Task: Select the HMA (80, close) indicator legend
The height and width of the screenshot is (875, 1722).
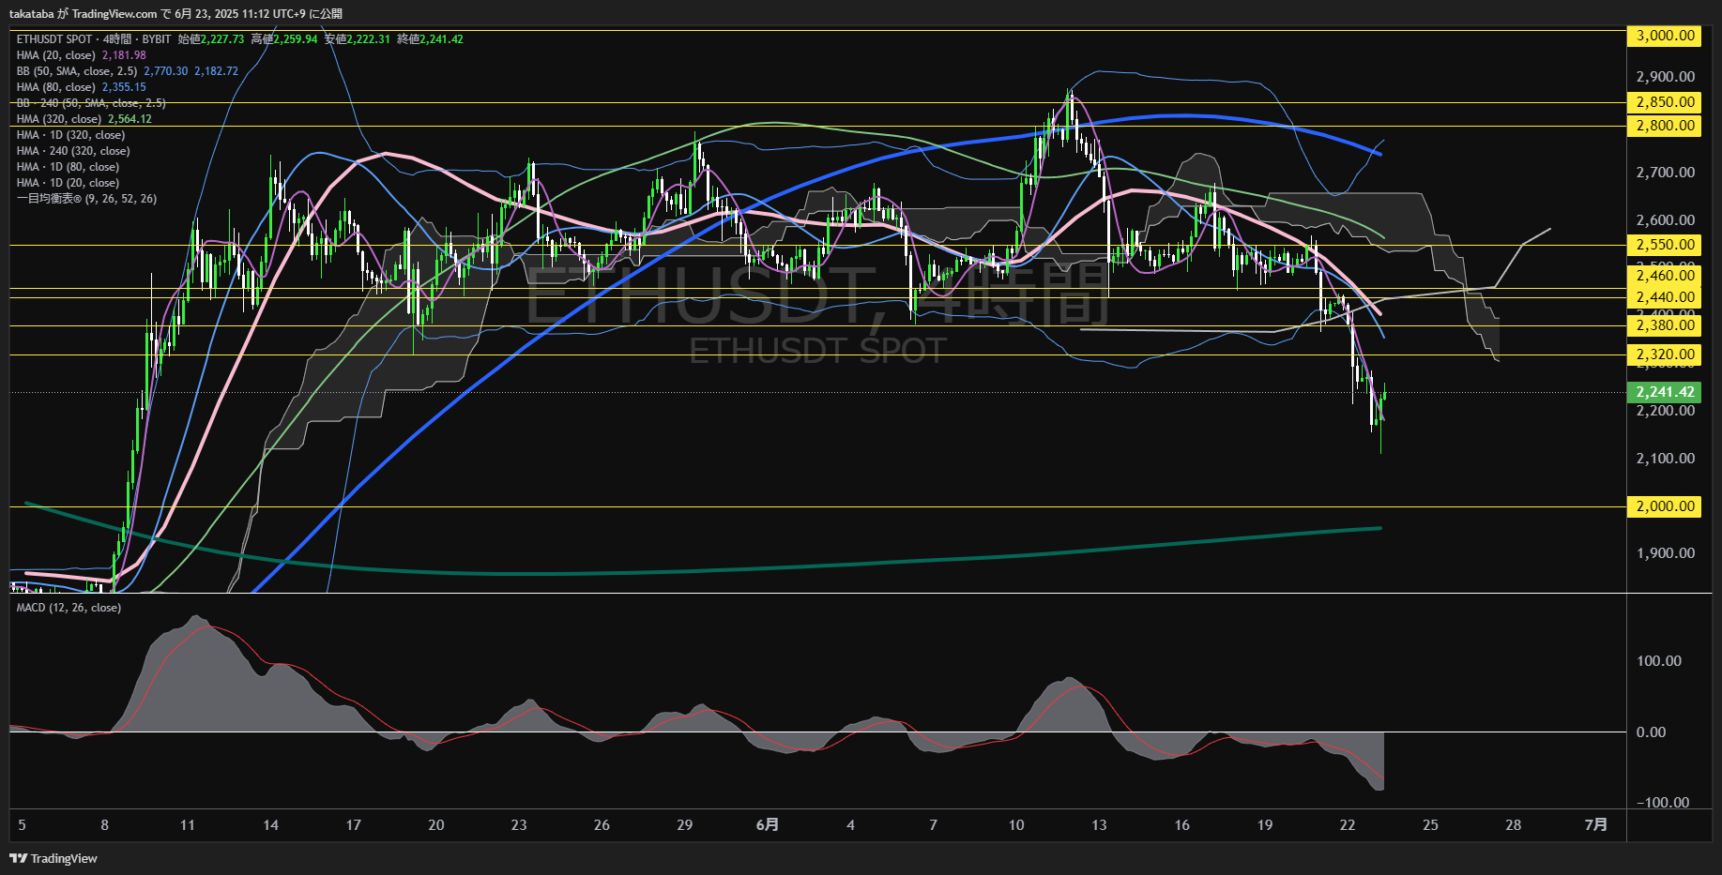Action: (x=56, y=87)
